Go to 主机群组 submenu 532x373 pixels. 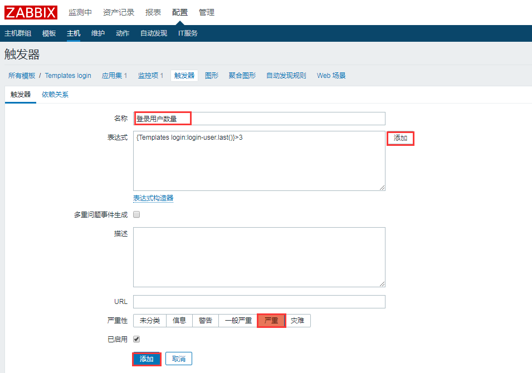pos(18,33)
